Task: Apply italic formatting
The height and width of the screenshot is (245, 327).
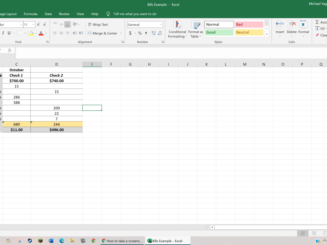Action: coord(3,33)
